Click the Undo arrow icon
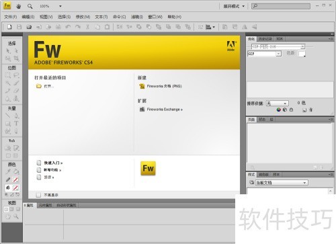Image resolution: width=336 pixels, height=244 pixels. pos(68,27)
